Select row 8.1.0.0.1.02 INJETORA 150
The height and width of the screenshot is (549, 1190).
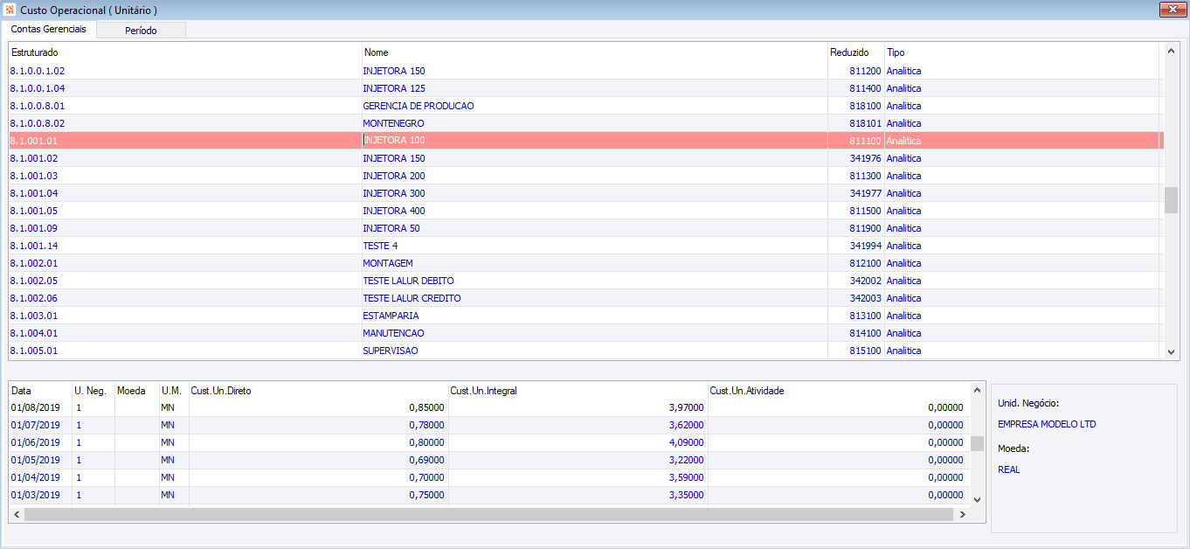(585, 71)
